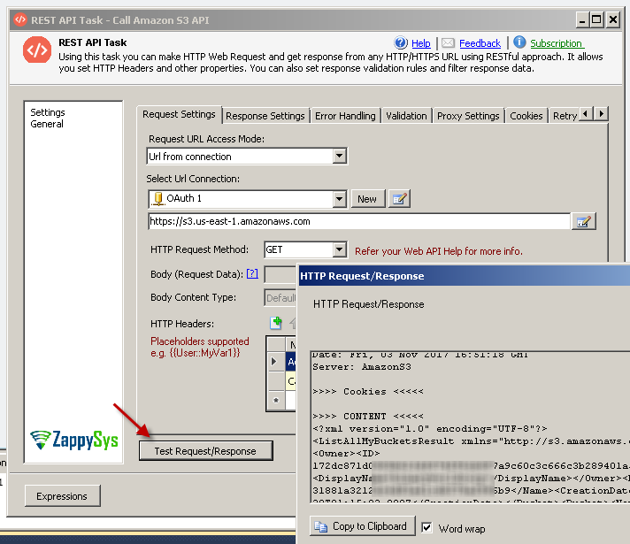Minimize the REST API Task window
630x544 pixels.
(582, 19)
